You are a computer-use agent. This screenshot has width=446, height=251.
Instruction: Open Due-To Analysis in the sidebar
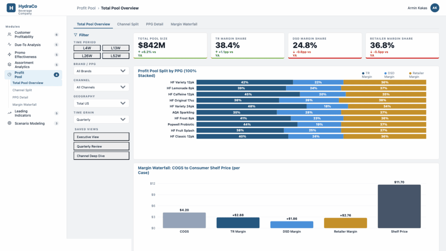[33, 45]
